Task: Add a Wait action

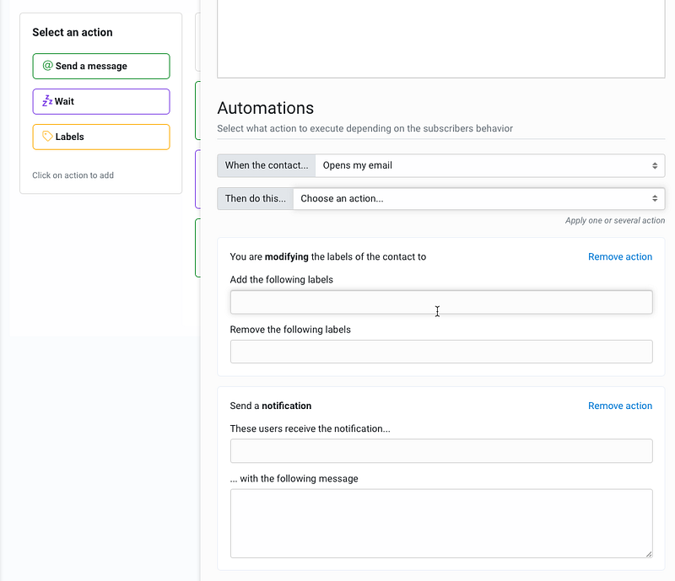Action: (101, 101)
